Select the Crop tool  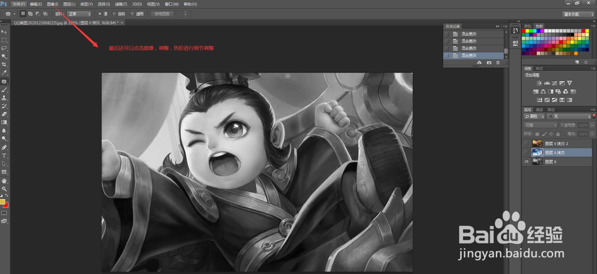[x=4, y=65]
